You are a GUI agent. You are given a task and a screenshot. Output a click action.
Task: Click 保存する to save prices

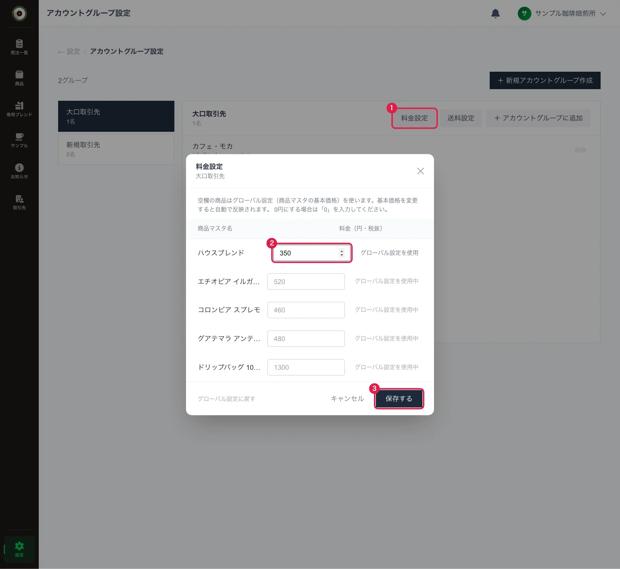pos(399,398)
